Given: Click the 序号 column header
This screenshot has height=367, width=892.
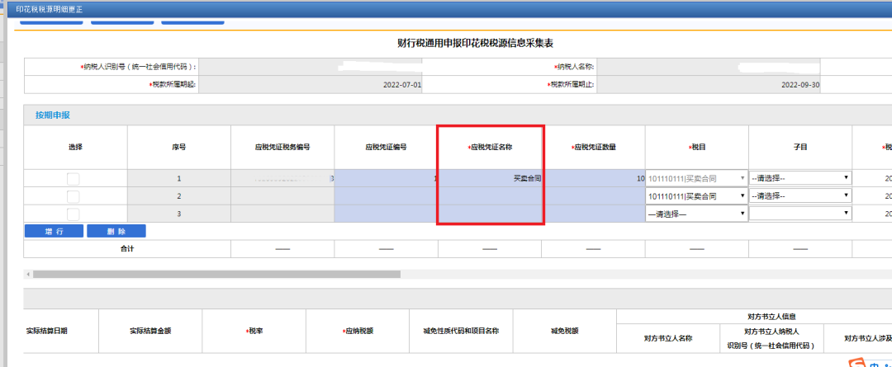Looking at the screenshot, I should 178,147.
